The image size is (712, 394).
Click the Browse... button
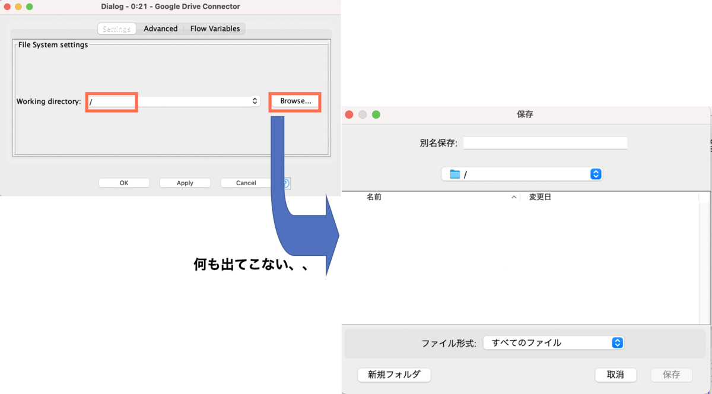click(x=295, y=101)
